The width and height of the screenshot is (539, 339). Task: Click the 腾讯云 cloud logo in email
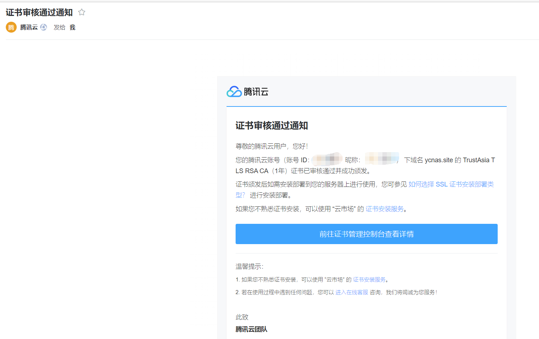click(x=248, y=92)
